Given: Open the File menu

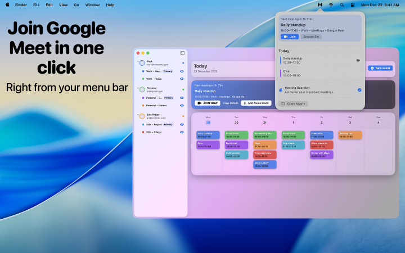Looking at the screenshot, I should pos(36,4).
